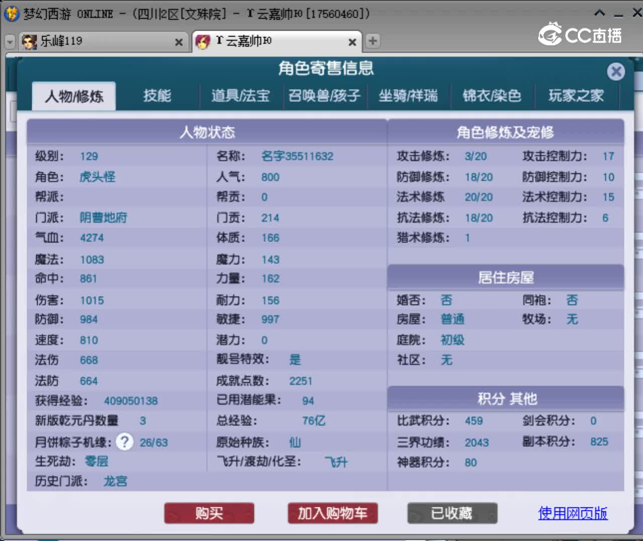Click the 比武积分 value 459
Screen dimensions: 643x541
[474, 421]
